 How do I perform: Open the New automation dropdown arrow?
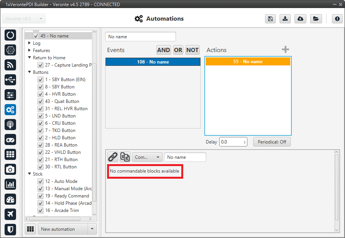pos(92,229)
